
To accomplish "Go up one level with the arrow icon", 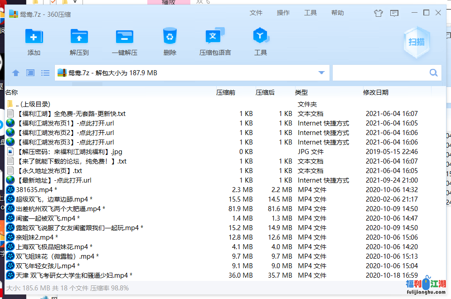I will (x=16, y=73).
